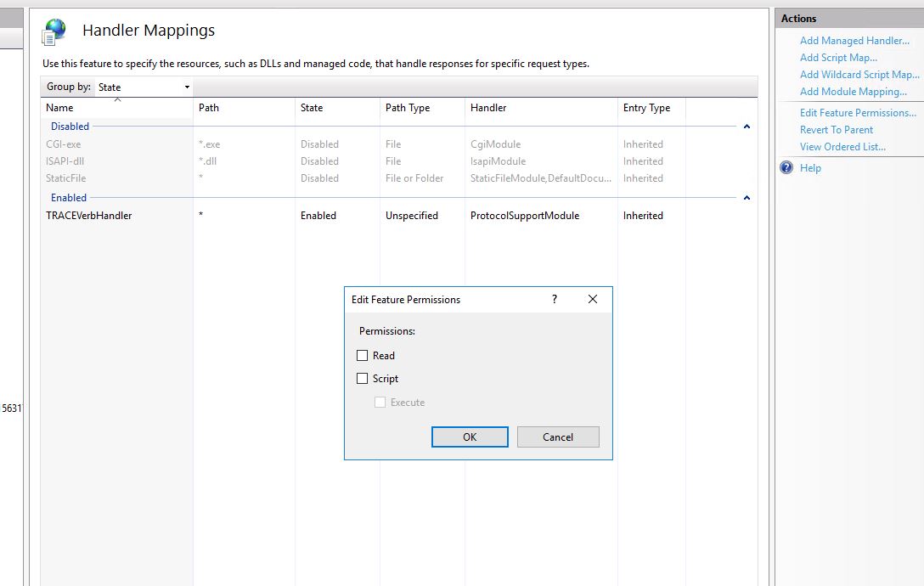Image resolution: width=924 pixels, height=586 pixels.
Task: Click Revert To Parent action
Action: [x=837, y=130]
